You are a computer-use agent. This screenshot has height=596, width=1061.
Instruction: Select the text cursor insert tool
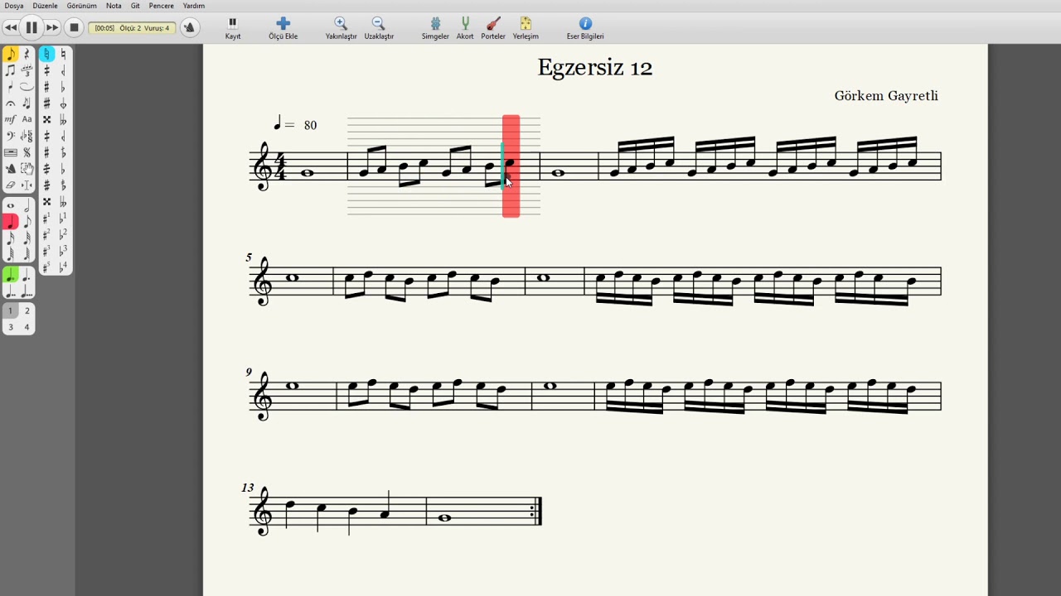coord(27,185)
